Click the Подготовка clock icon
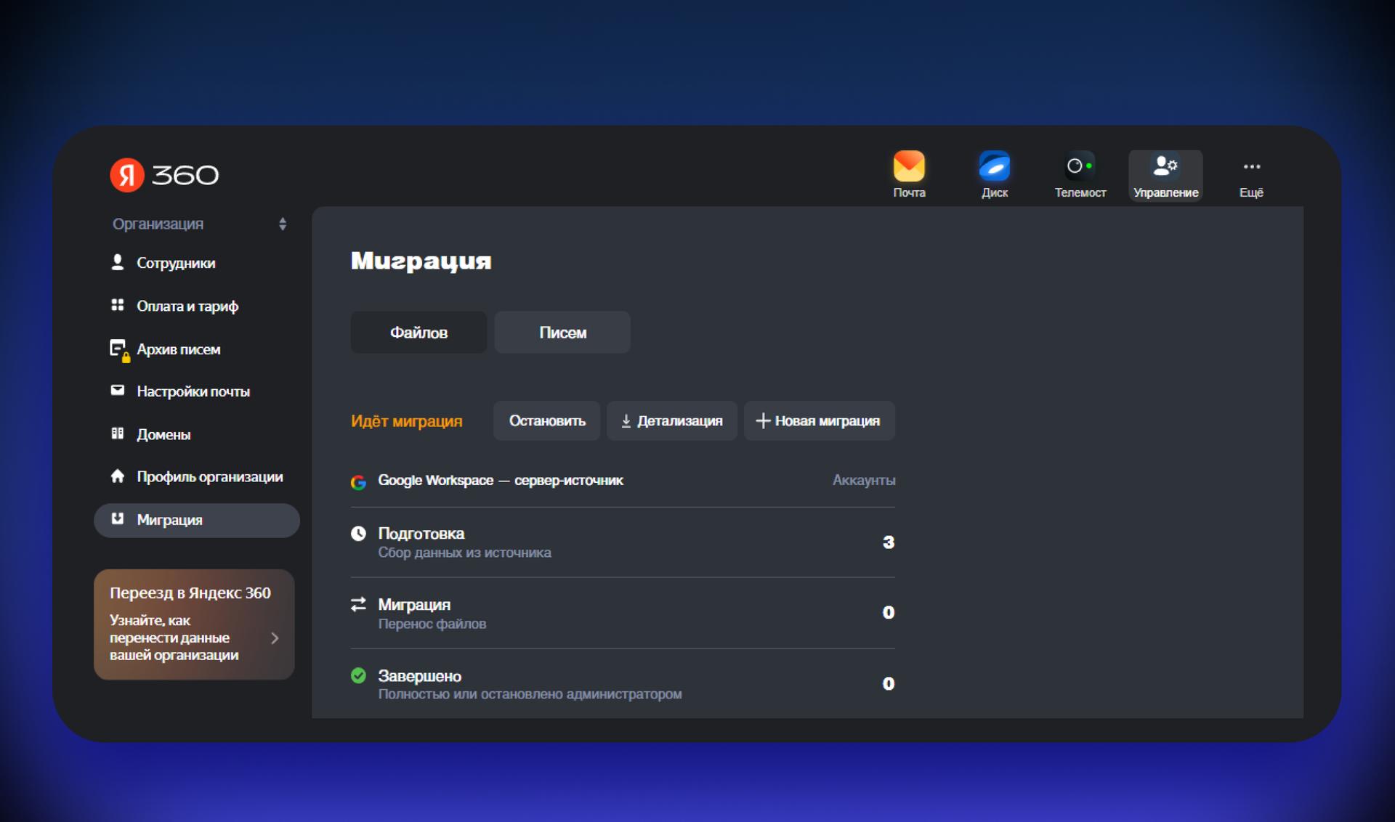 tap(358, 534)
